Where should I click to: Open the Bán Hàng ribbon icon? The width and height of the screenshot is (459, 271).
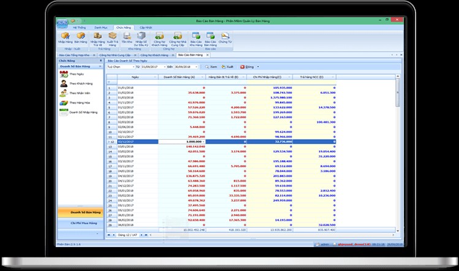(x=80, y=36)
